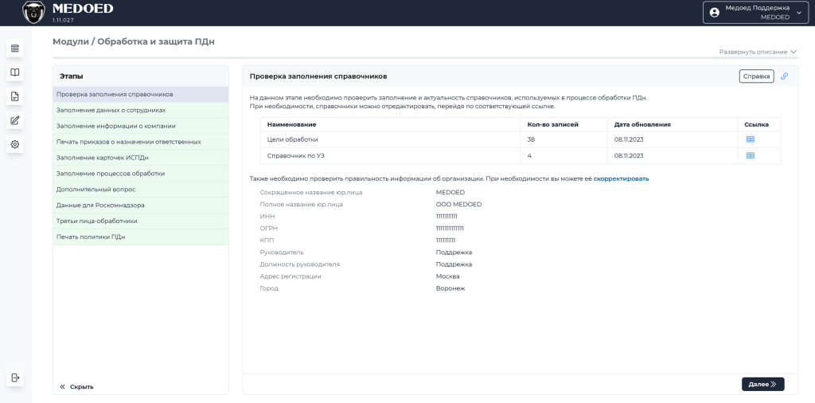Copy link via chain icon near Справка
This screenshot has width=815, height=403.
pyautogui.click(x=784, y=76)
